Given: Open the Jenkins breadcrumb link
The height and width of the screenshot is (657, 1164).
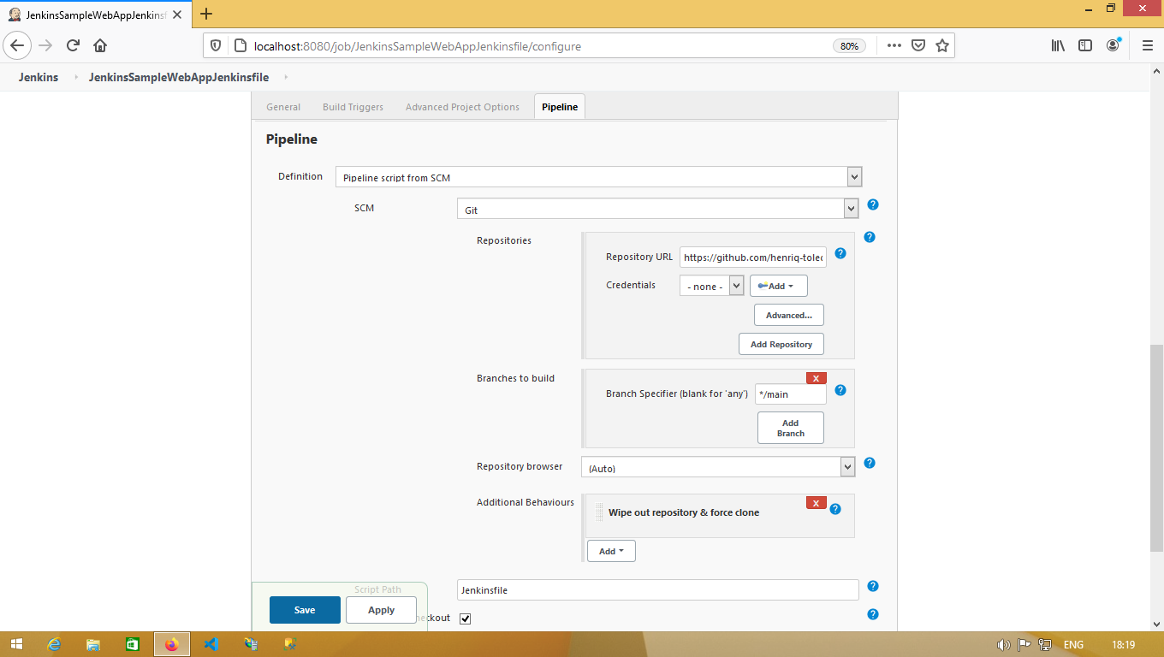Looking at the screenshot, I should (x=39, y=77).
